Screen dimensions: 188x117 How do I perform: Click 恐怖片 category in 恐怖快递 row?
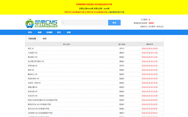click(122, 66)
